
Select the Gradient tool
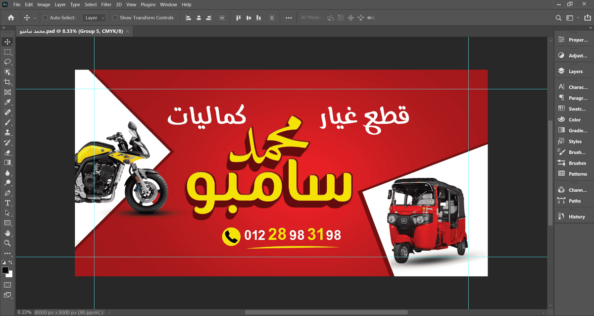[7, 162]
